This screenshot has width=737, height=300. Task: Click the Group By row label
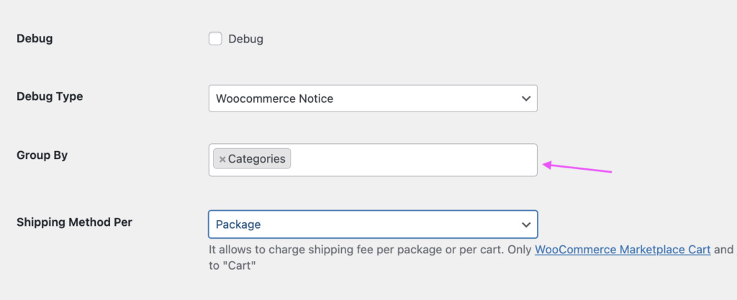[x=42, y=155]
